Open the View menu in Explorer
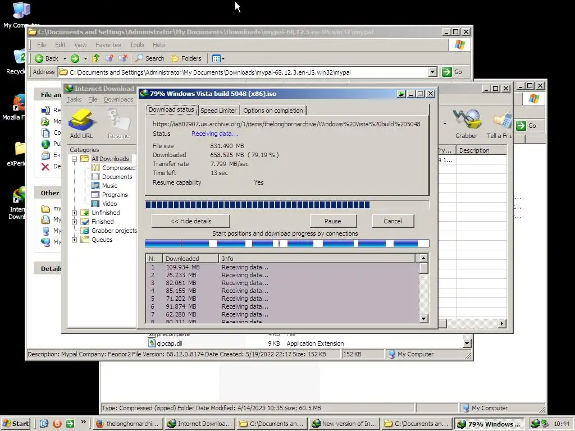This screenshot has width=575, height=431. (80, 45)
